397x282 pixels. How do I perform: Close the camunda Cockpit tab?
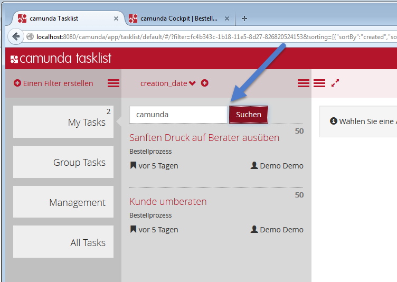pos(227,18)
